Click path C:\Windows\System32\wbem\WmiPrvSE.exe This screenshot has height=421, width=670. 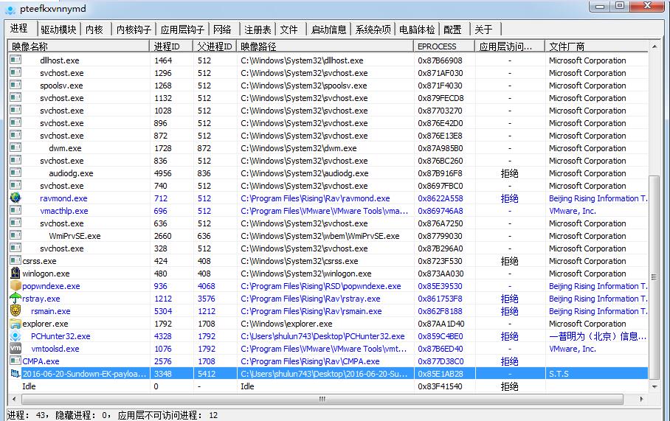click(320, 236)
